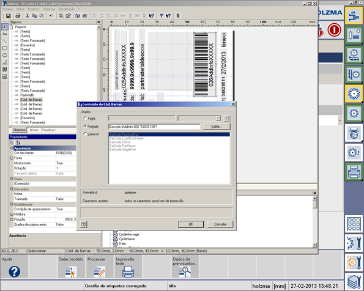Viewport: 364px width, 291px height.
Task: Expand the Fonte property
Action: [x=12, y=158]
